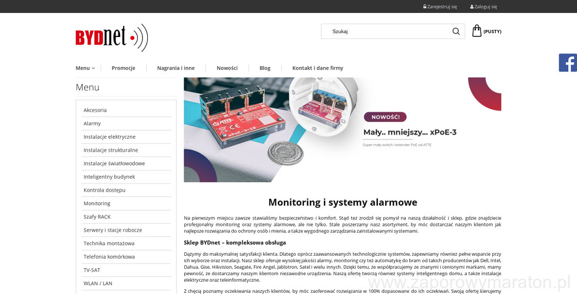Open Kontakt i dane firmy
Screen dimensions: 577x294
point(317,68)
